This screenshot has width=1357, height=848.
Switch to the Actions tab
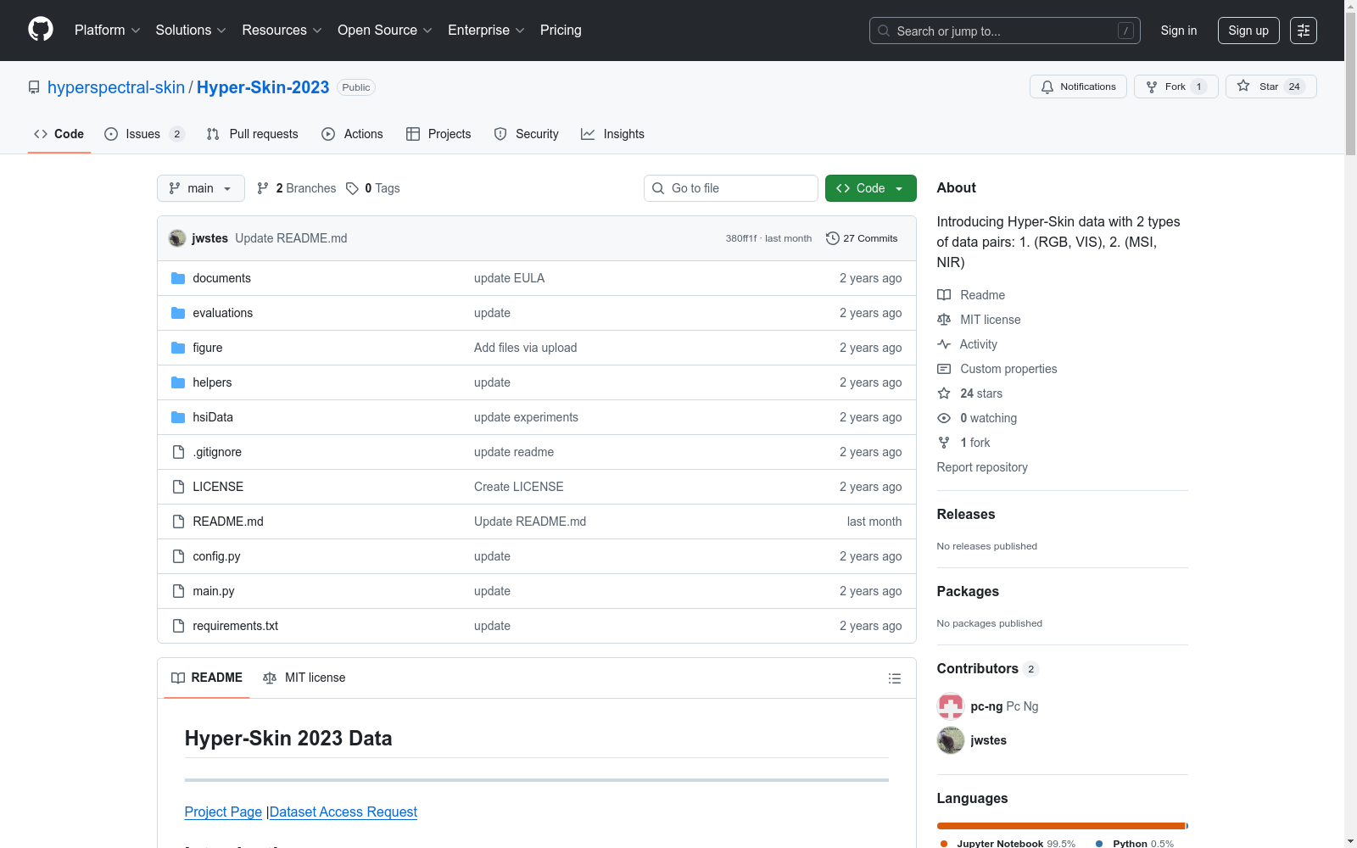point(352,134)
